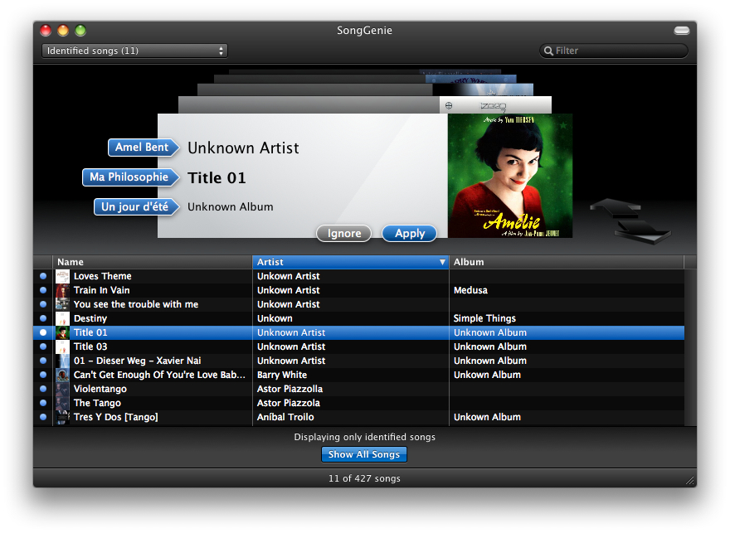Select 01 – Dieser Weg – Xavier Nai

[x=358, y=361]
